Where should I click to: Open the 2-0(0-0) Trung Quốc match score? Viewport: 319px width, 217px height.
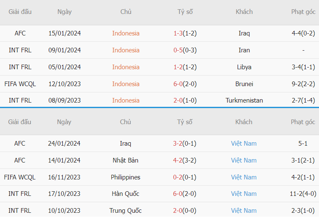(185, 211)
